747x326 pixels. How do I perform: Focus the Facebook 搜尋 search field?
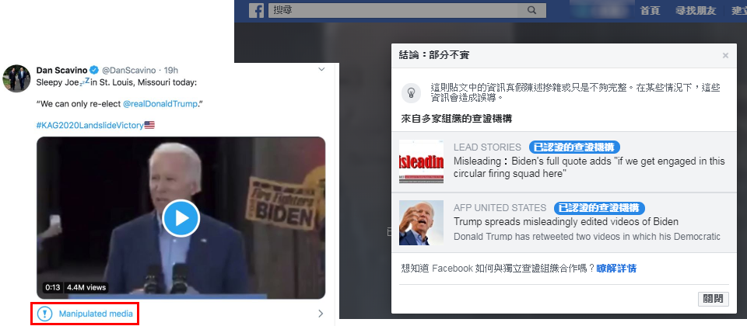[x=407, y=10]
